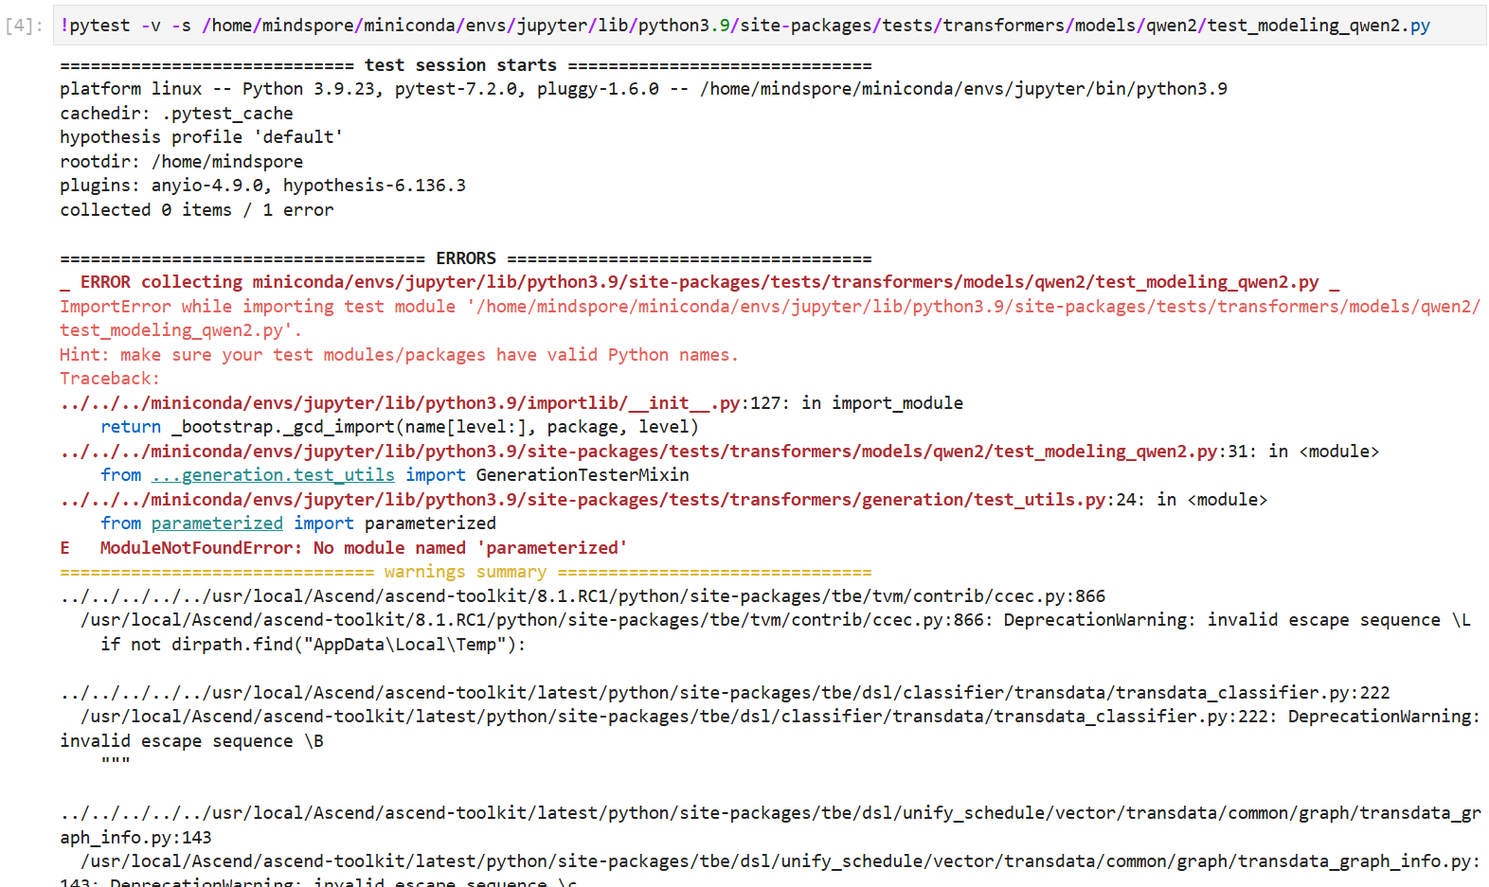Viewport: 1489px width, 887px height.
Task: Click the 'hypothesis profile' line
Action: point(201,137)
